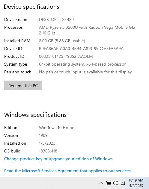149x189 pixels.
Task: Click the Rename this PC button
Action: click(23, 85)
